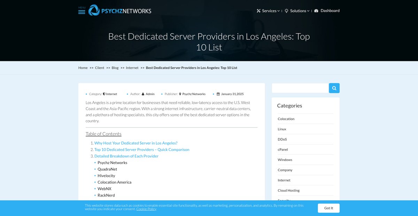The image size is (418, 216).
Task: Click the blue search magnifier button
Action: [x=334, y=88]
